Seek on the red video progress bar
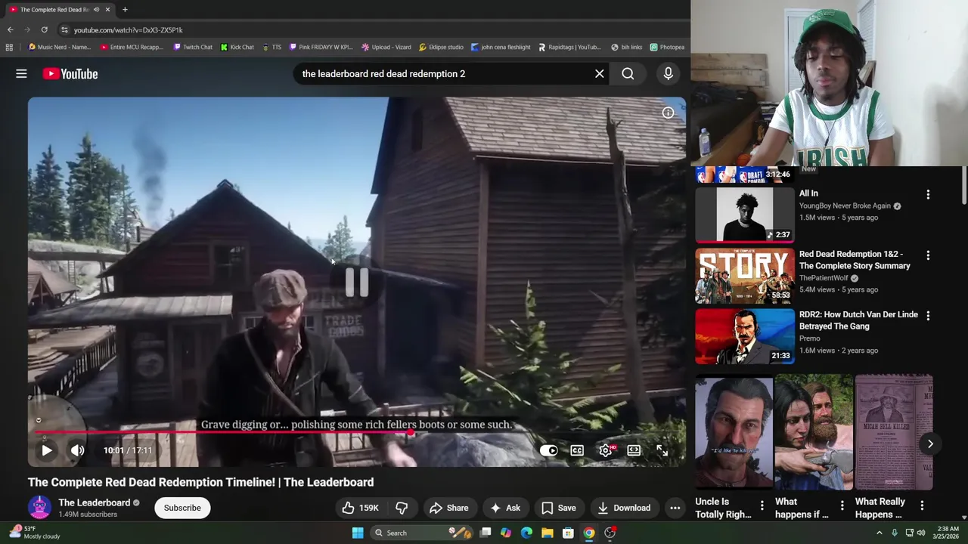The image size is (968, 544). coord(357,433)
